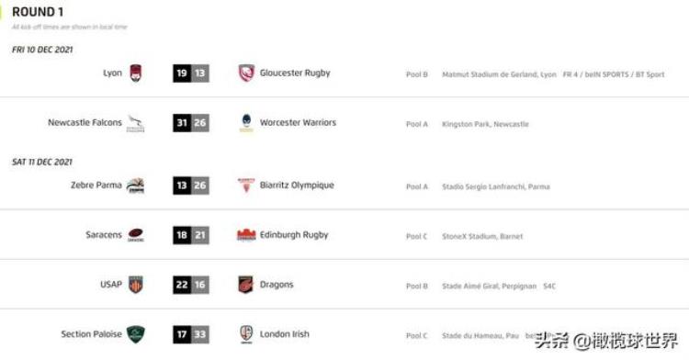Image resolution: width=689 pixels, height=360 pixels.
Task: Click the Saracens logo icon
Action: 136,235
